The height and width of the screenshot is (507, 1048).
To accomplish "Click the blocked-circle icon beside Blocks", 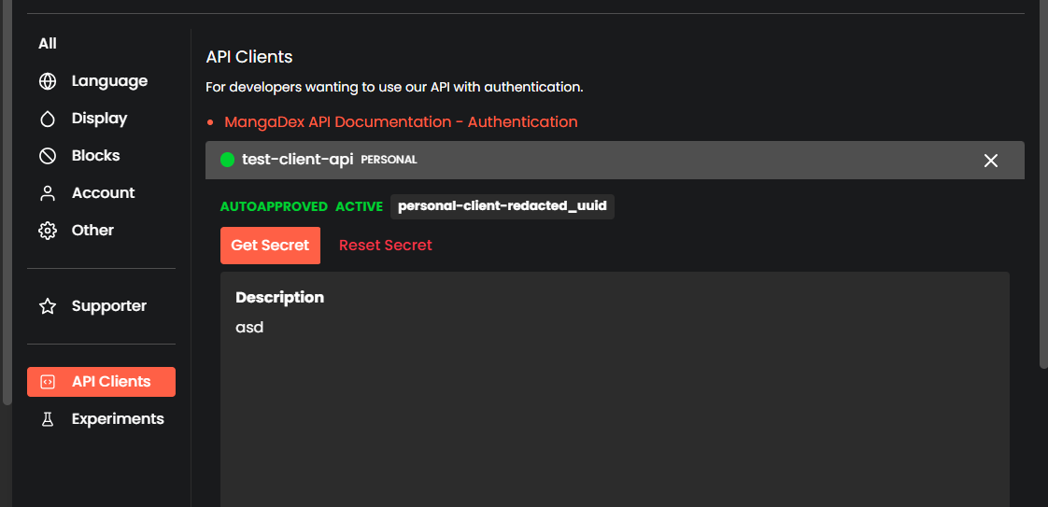I will pos(48,156).
